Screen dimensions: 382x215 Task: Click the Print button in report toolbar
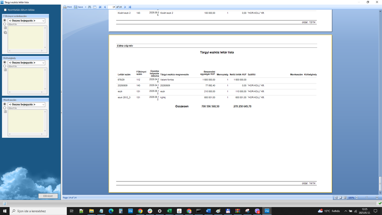coord(67,7)
